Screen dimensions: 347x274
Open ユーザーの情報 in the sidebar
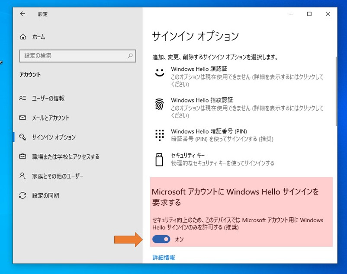48,98
